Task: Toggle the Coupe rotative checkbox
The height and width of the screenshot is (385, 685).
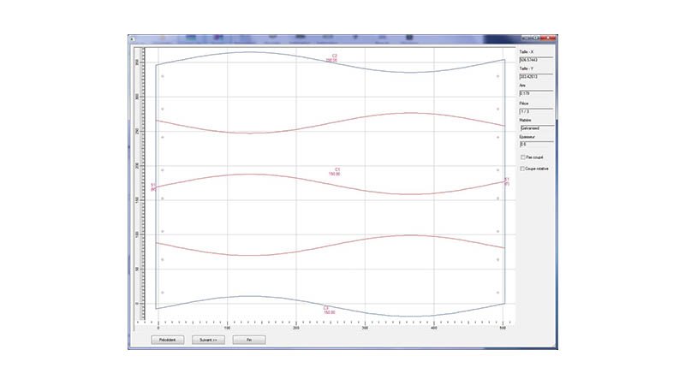Action: pyautogui.click(x=523, y=169)
